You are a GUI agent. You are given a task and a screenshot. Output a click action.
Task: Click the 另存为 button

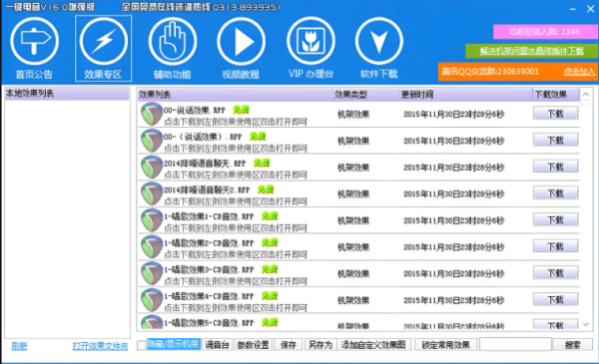pos(320,345)
